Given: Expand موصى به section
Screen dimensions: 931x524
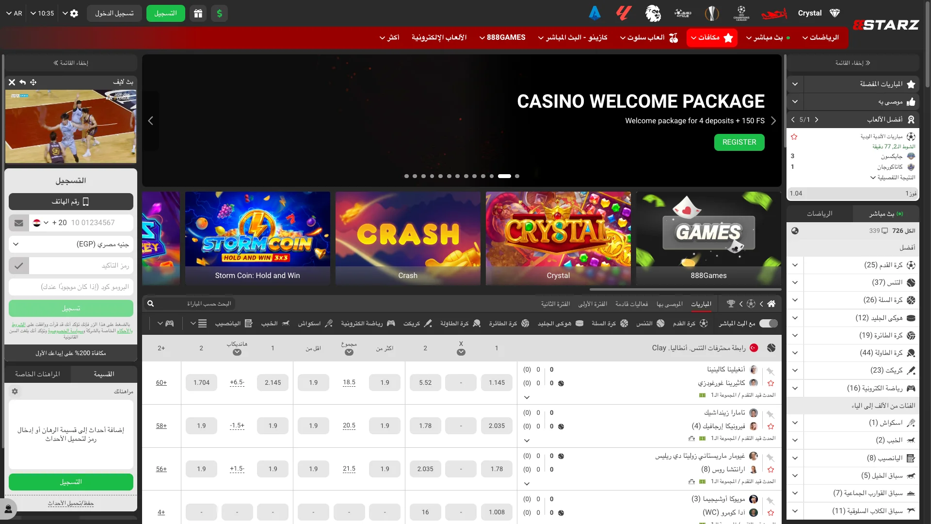Looking at the screenshot, I should 795,102.
